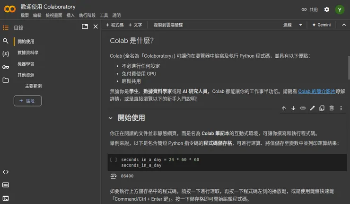
Task: Copy link to cell icon
Action: click(x=303, y=108)
